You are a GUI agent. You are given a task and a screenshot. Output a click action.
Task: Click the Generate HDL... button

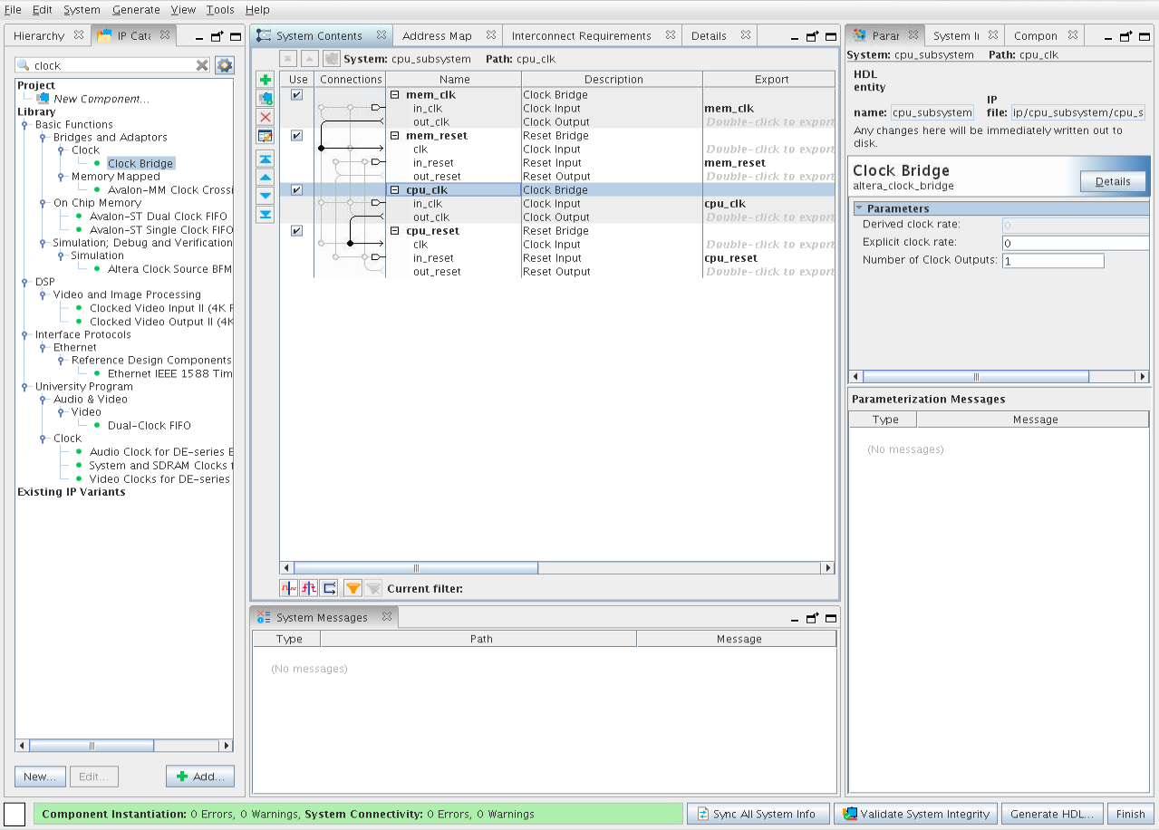[x=1056, y=814]
